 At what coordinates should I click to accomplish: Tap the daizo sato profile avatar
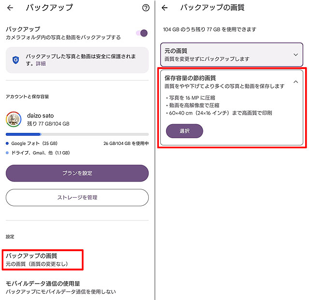point(14,119)
